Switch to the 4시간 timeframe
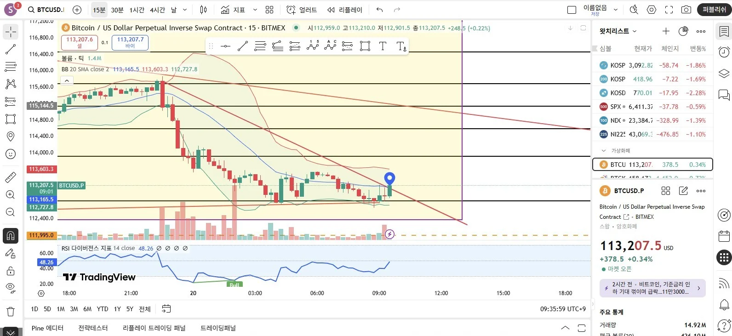 158,10
